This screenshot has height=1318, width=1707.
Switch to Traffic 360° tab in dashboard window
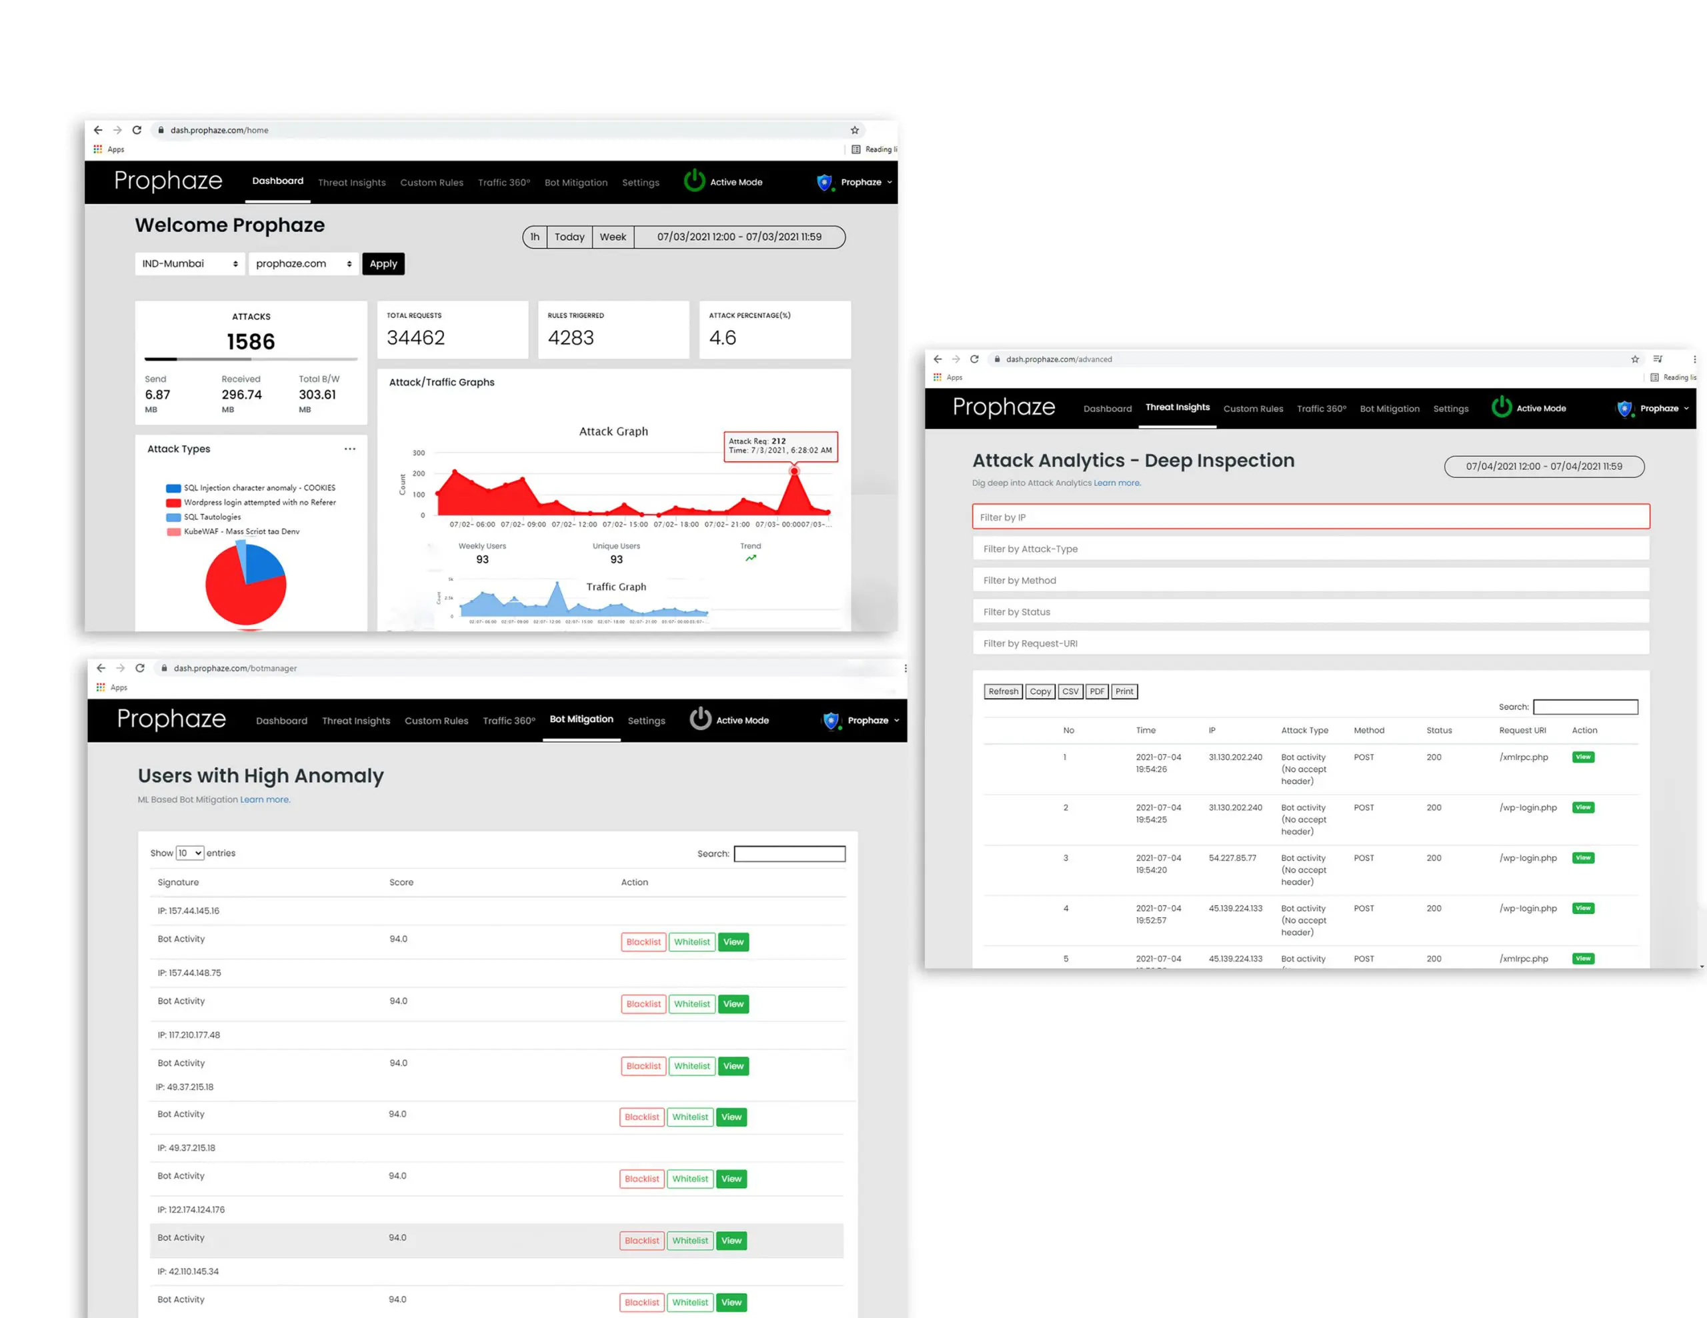(503, 183)
